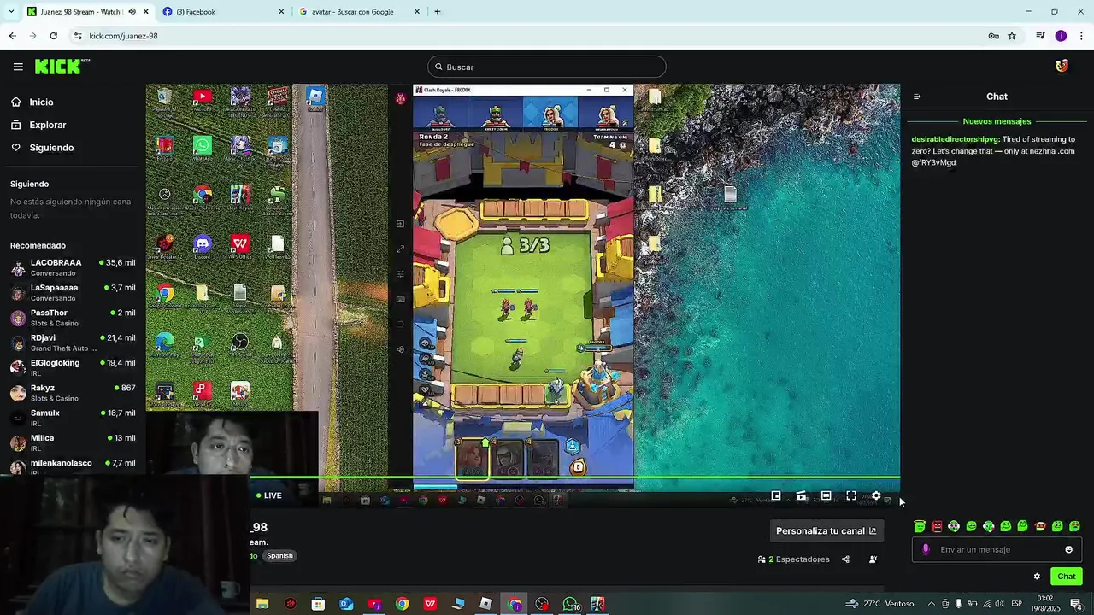Open Microsoft Store from the taskbar
The width and height of the screenshot is (1094, 615).
click(x=318, y=605)
